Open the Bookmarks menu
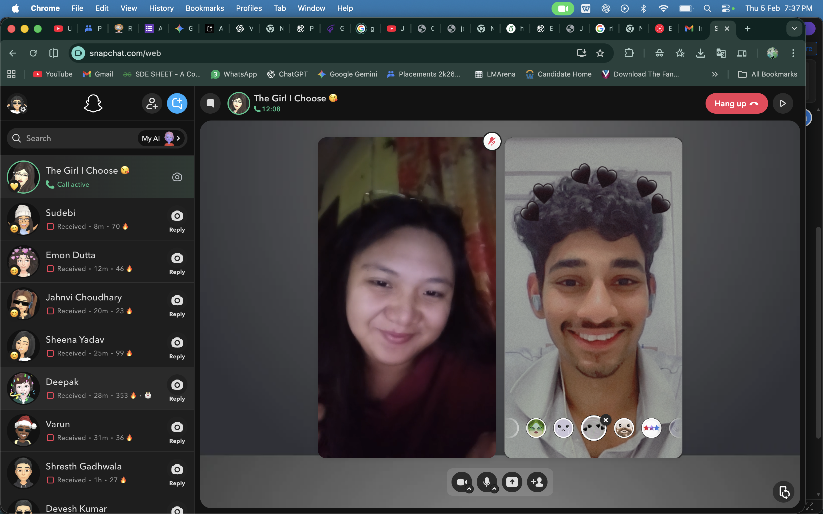The image size is (823, 514). coord(204,8)
